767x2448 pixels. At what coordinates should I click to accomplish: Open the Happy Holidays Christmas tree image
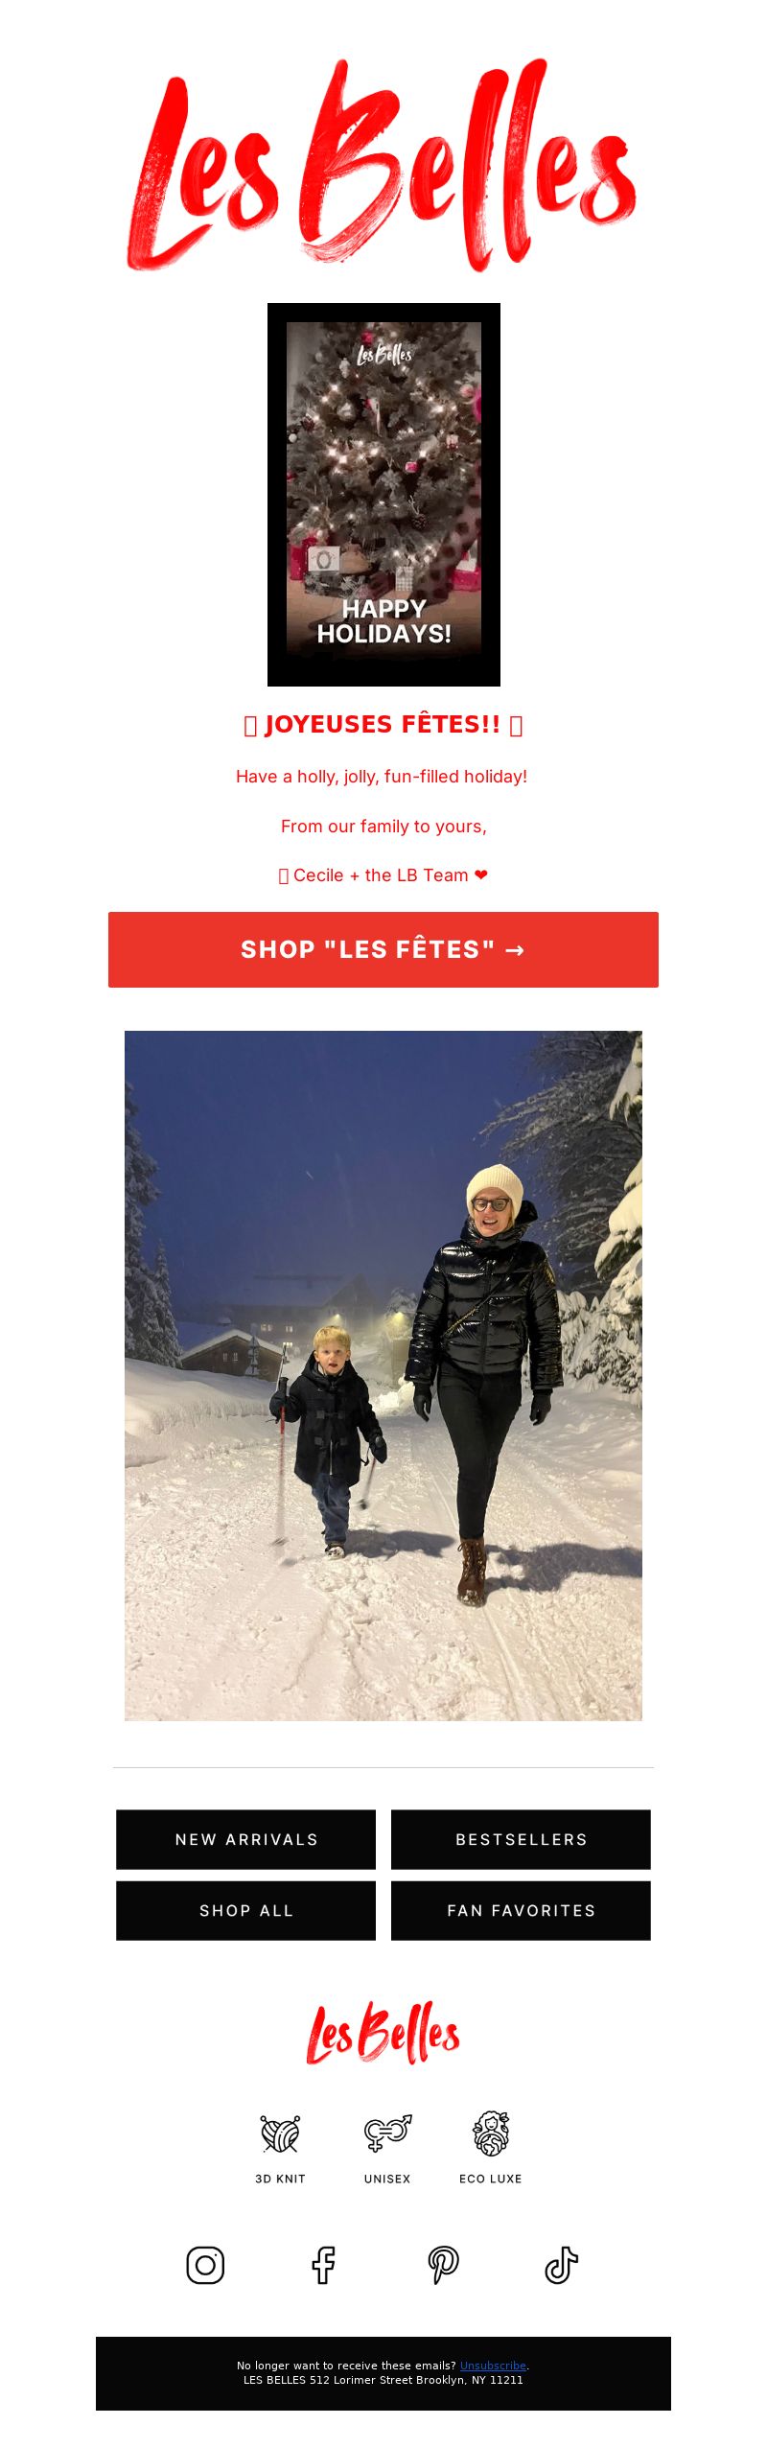pos(383,495)
